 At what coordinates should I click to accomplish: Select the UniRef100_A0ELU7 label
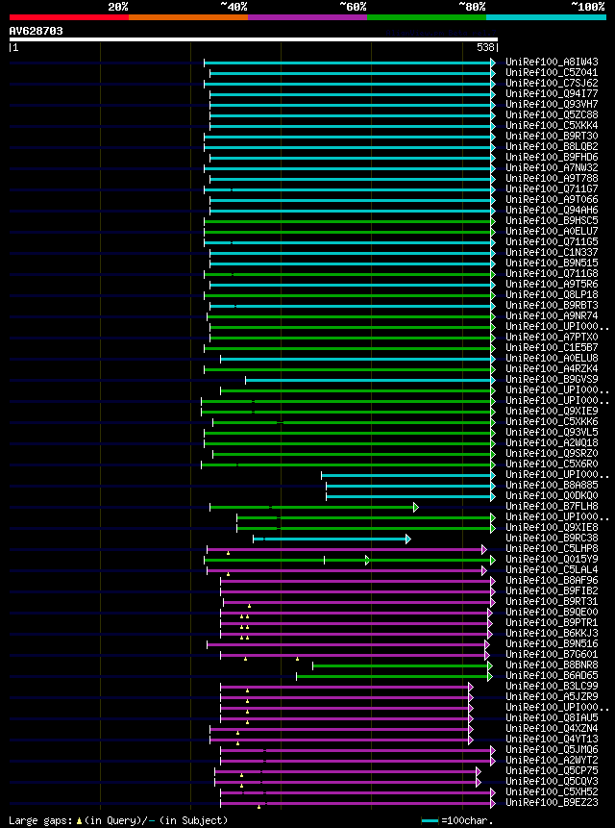(x=552, y=232)
